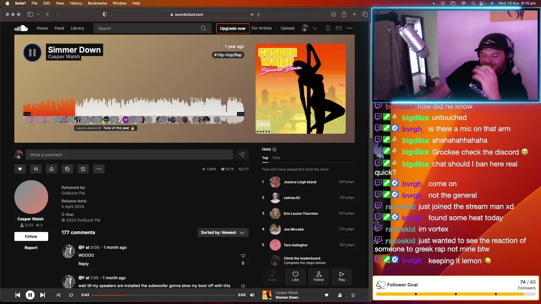Go back in Safari
The height and width of the screenshot is (304, 541).
(x=47, y=14)
